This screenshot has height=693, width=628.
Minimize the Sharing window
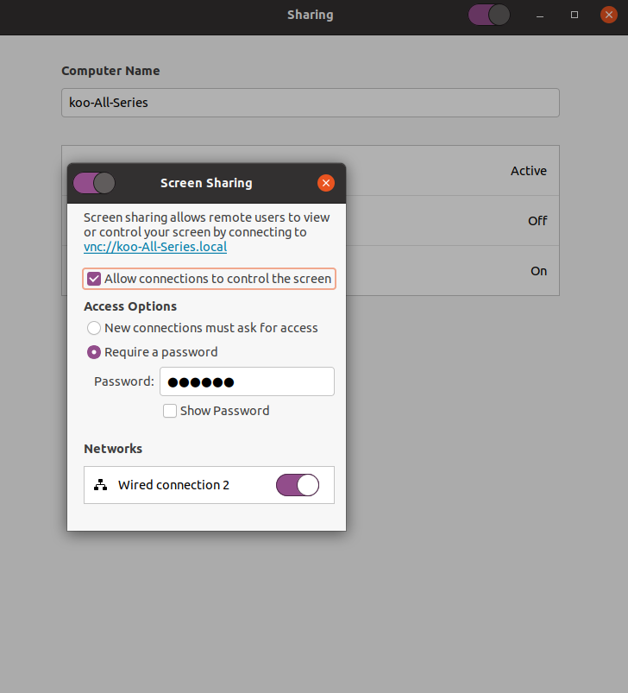[539, 16]
